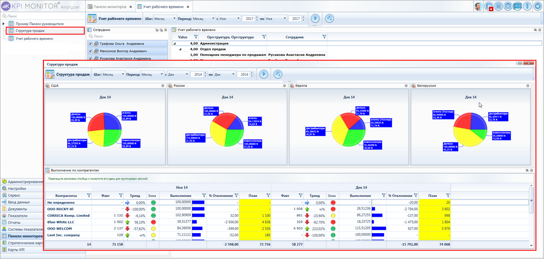This screenshot has height=259, width=544.
Task: Open Сервис sidebar section
Action: click(22, 195)
